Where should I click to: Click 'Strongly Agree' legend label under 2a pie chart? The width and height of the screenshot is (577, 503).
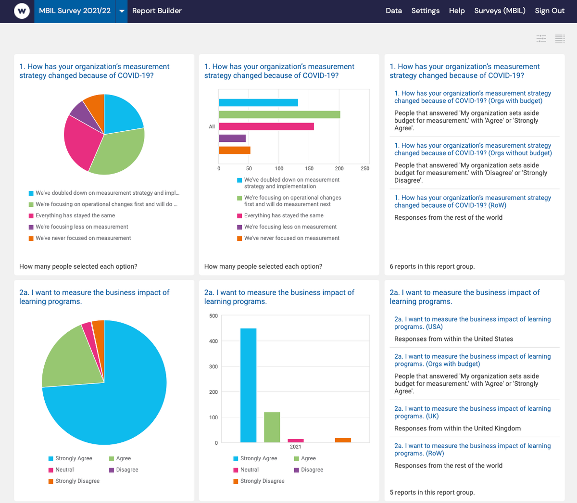pos(74,459)
